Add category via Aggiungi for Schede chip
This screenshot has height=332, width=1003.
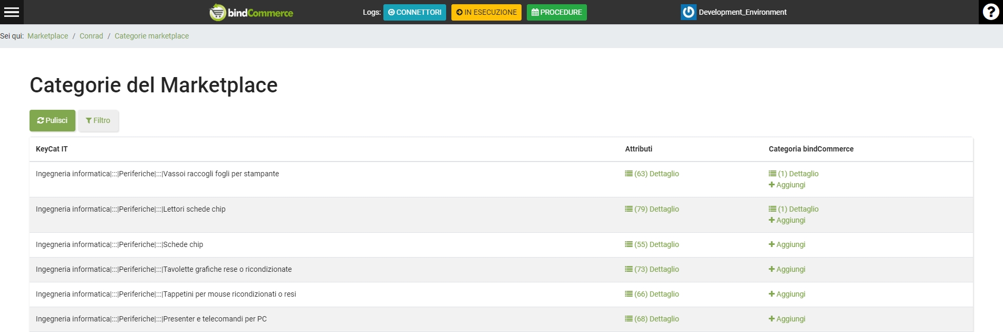click(787, 244)
